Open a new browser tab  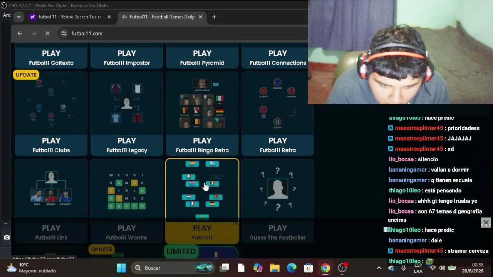tap(214, 17)
